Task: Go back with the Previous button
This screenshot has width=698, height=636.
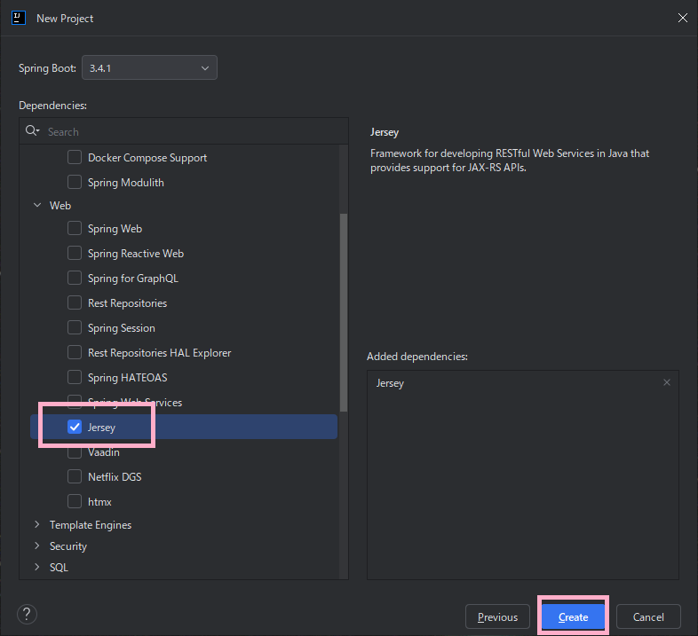Action: point(497,616)
